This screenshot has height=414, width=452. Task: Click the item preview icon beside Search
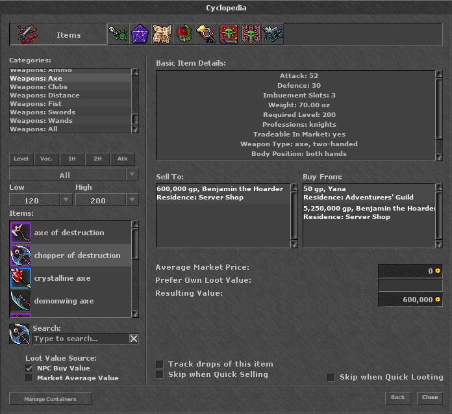coord(19,334)
